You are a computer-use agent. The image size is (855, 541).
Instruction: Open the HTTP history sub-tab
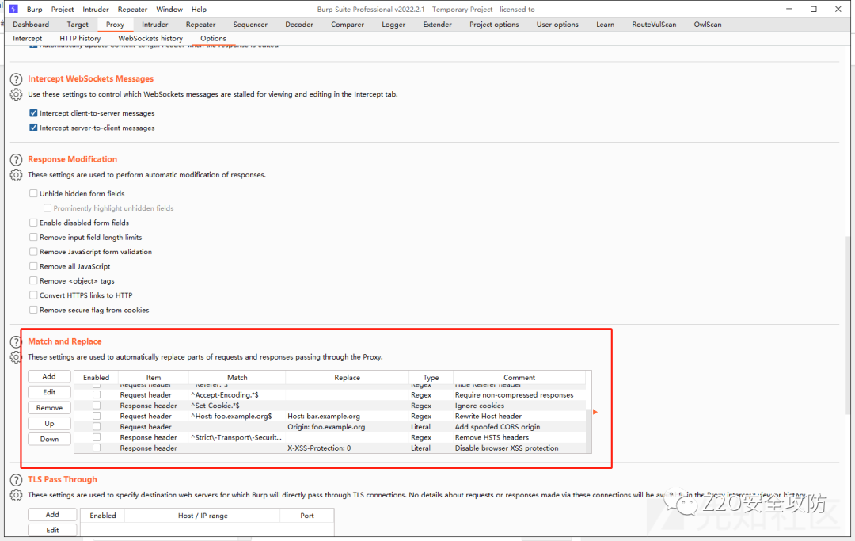80,38
